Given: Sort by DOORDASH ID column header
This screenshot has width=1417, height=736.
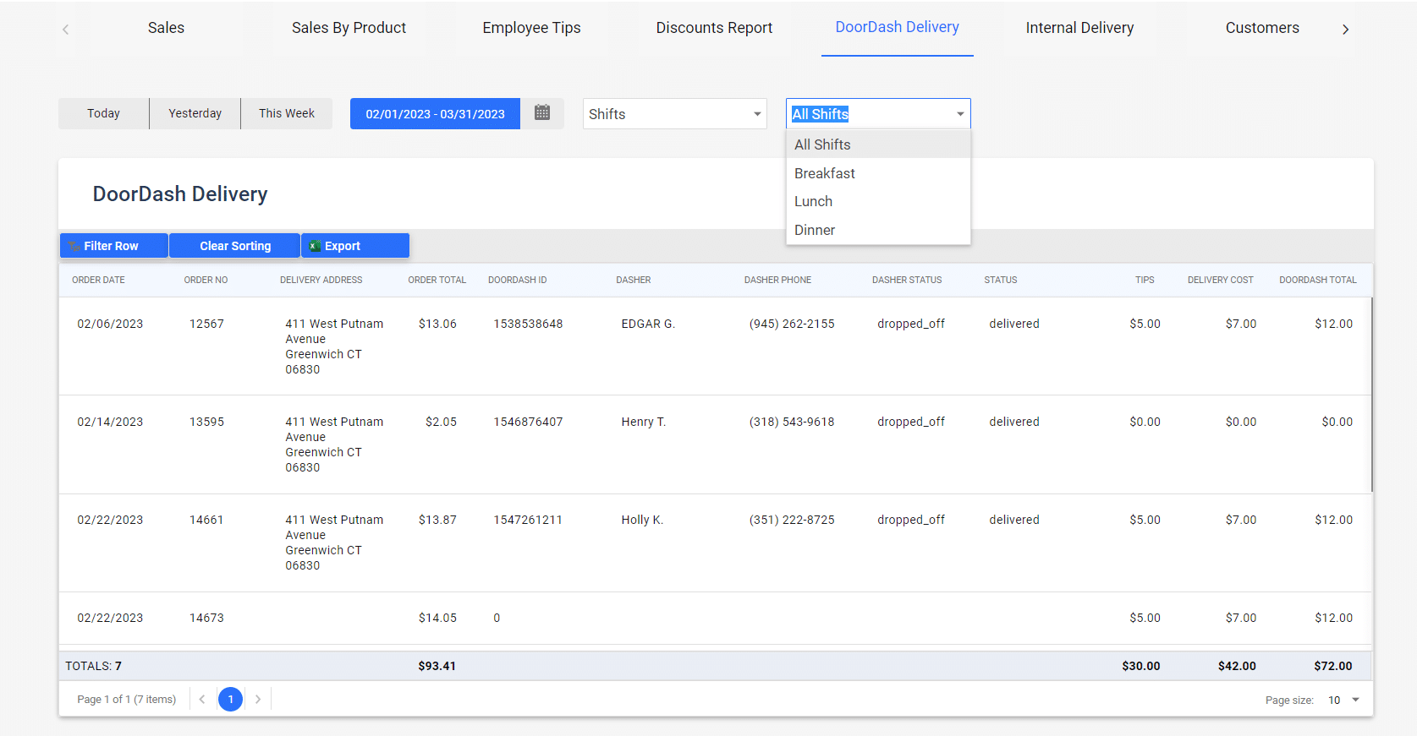Looking at the screenshot, I should [x=517, y=280].
